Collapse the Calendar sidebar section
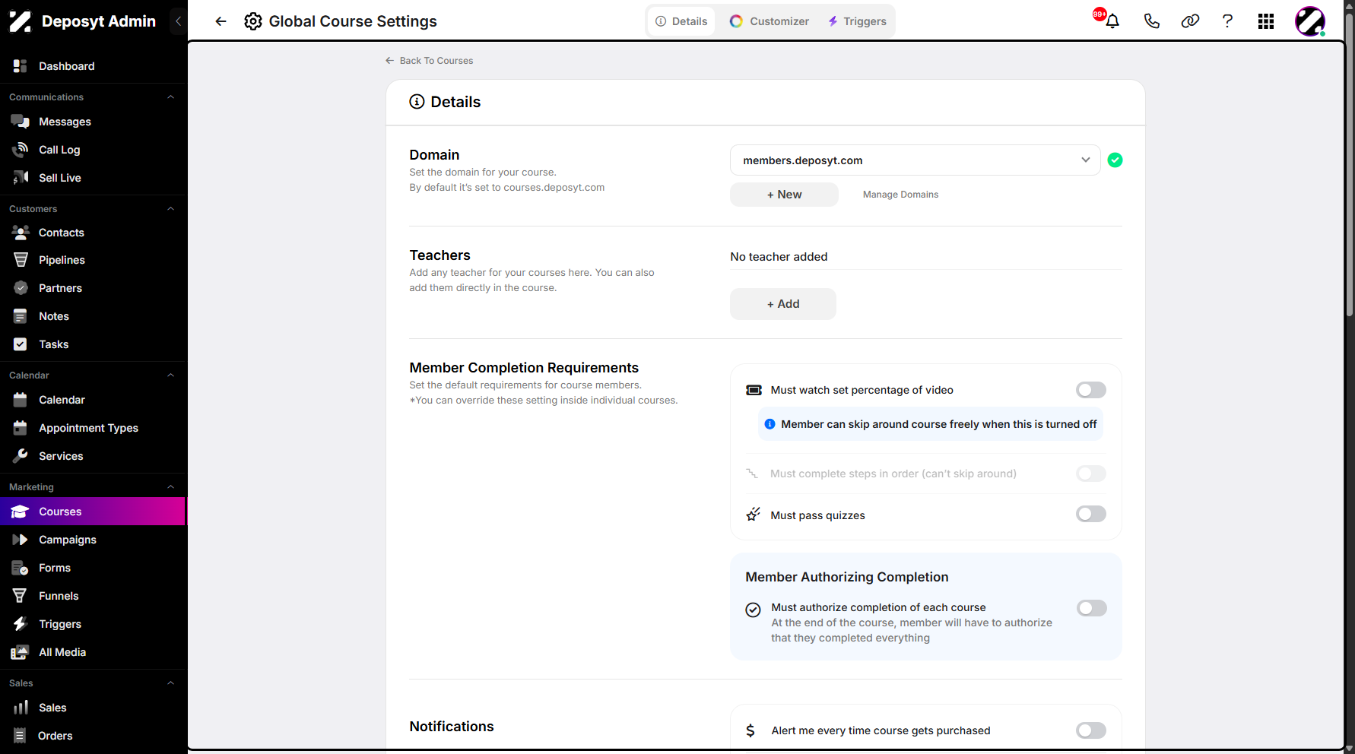1355x754 pixels. click(170, 375)
